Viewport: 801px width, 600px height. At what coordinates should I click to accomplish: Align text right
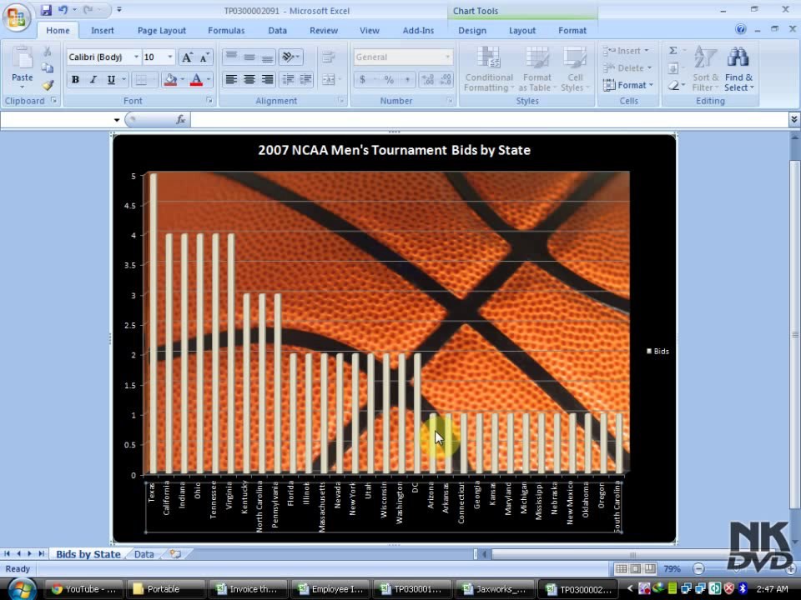click(x=267, y=80)
